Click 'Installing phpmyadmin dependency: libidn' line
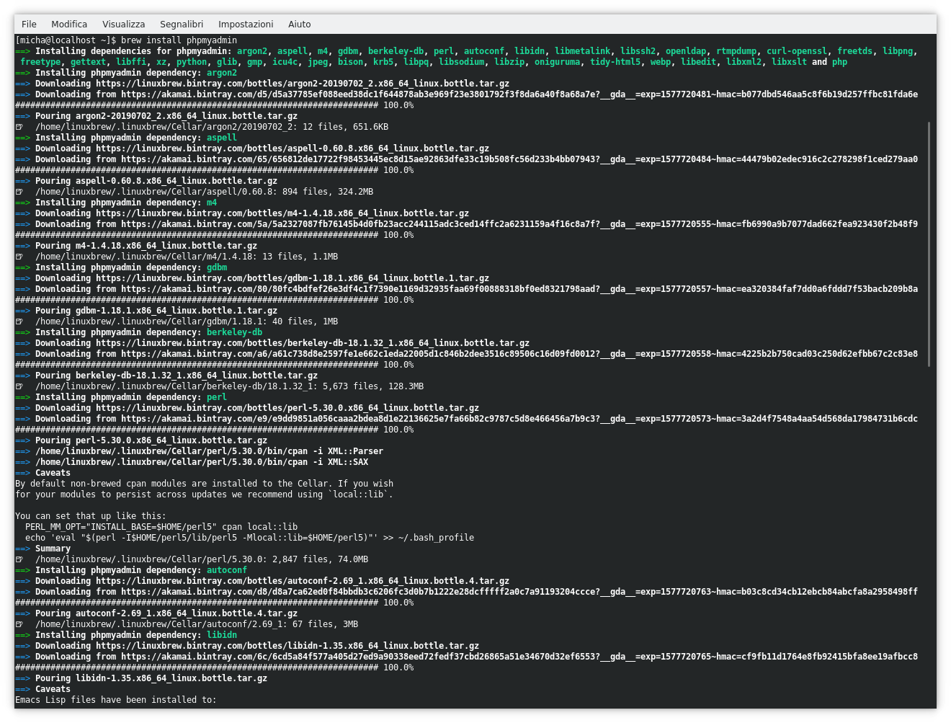The image size is (951, 723). click(x=126, y=635)
